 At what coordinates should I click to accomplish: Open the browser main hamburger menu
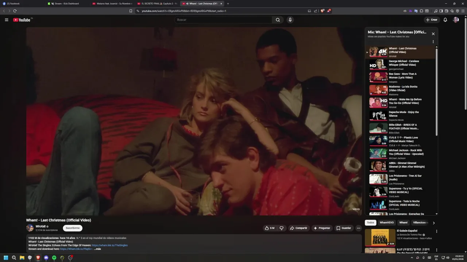click(463, 11)
